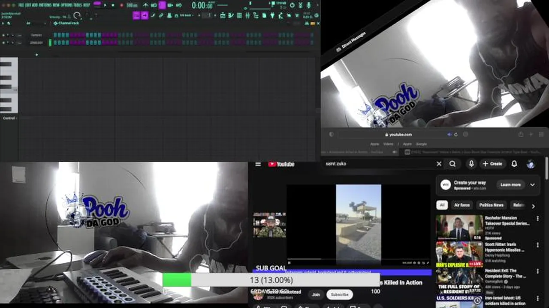Image resolution: width=549 pixels, height=308 pixels.
Task: Toggle draw mode purple button in toolbar
Action: [136, 15]
